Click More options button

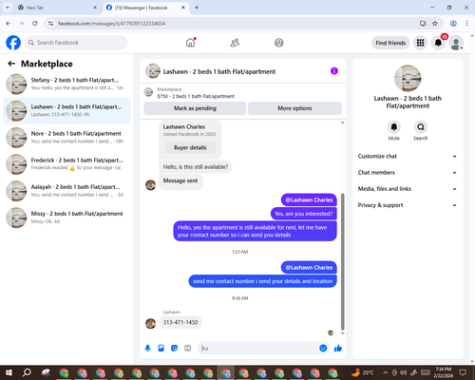[294, 108]
